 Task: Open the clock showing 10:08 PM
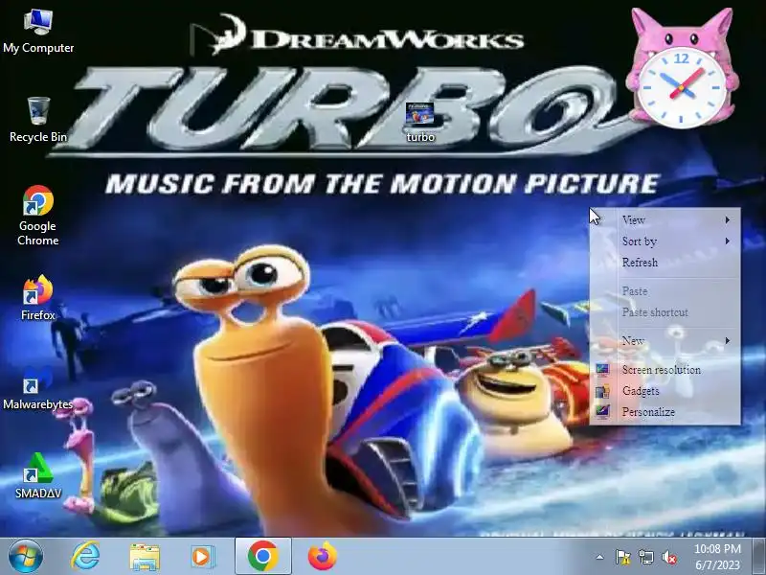pos(717,557)
